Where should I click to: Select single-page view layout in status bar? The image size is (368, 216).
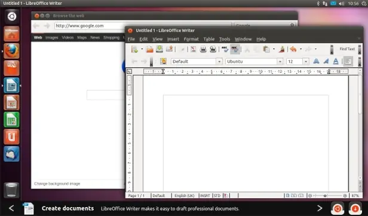point(287,195)
